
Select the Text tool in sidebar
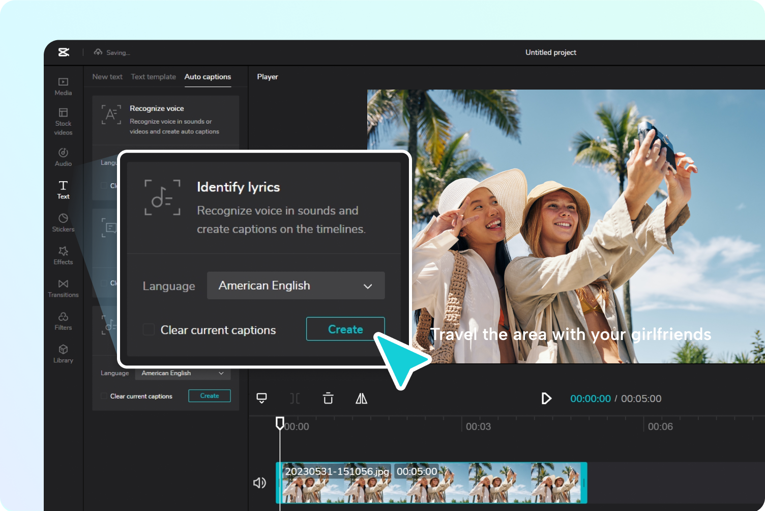[x=63, y=190]
